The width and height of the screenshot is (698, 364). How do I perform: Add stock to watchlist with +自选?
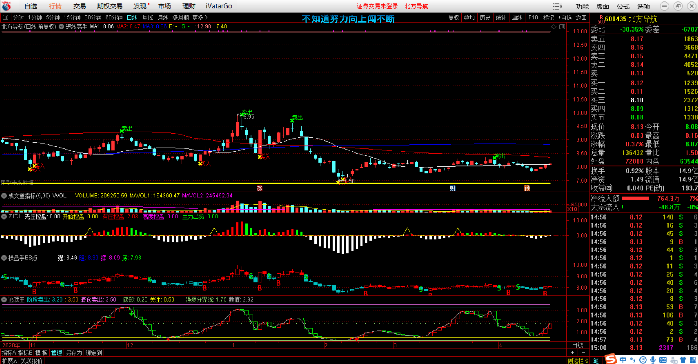coord(565,17)
